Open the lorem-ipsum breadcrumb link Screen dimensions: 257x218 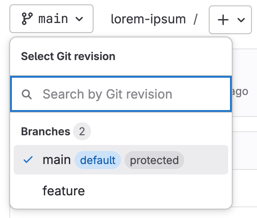pos(148,19)
